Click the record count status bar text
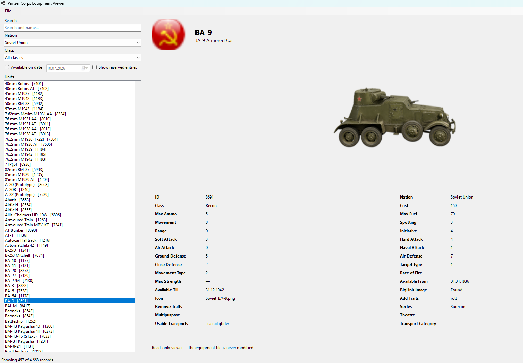This screenshot has height=363, width=523. point(27,360)
